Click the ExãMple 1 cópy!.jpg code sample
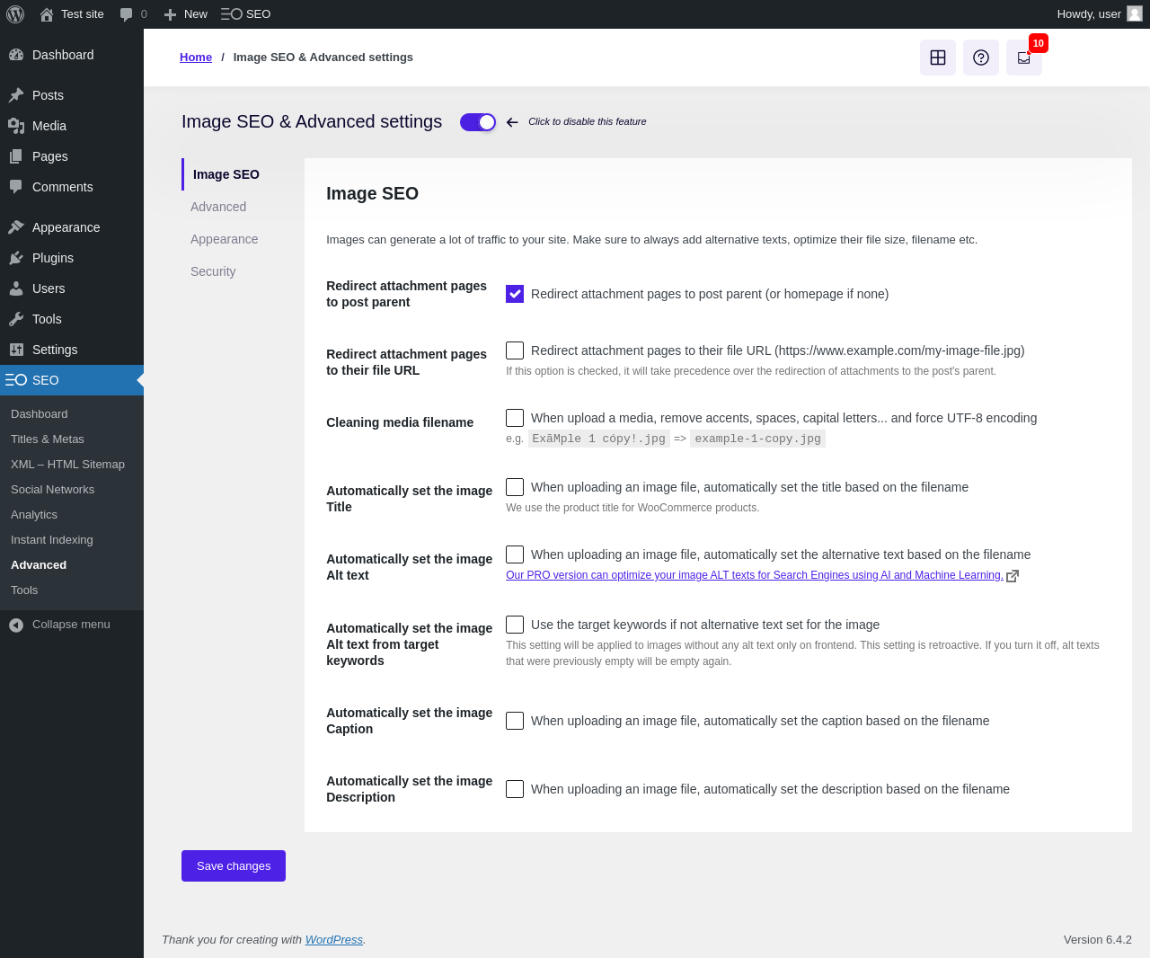The image size is (1150, 958). coord(599,439)
